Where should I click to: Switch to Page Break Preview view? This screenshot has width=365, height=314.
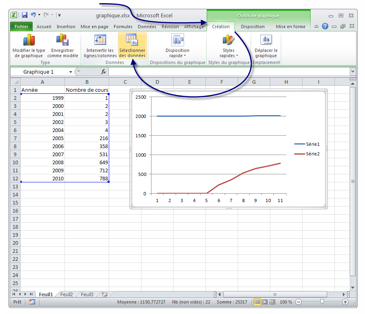(273, 302)
